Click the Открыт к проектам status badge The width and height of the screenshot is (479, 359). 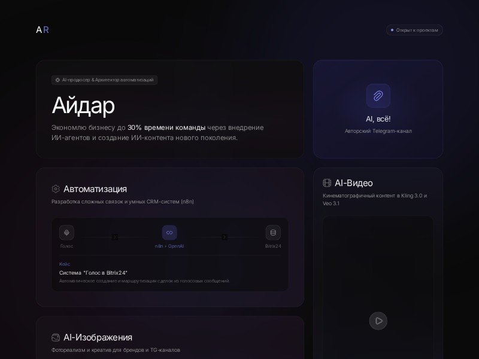click(x=414, y=30)
